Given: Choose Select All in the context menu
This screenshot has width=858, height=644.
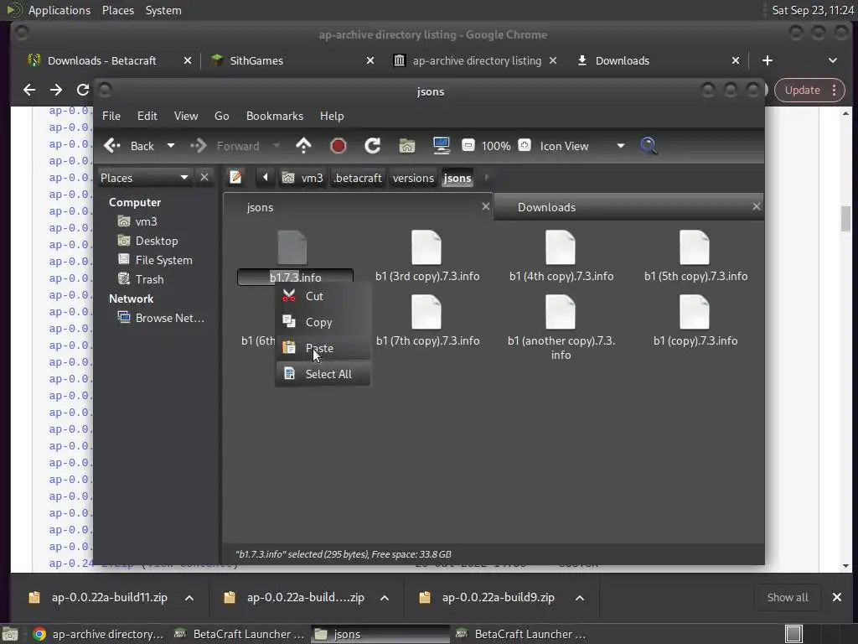Looking at the screenshot, I should click(x=323, y=374).
